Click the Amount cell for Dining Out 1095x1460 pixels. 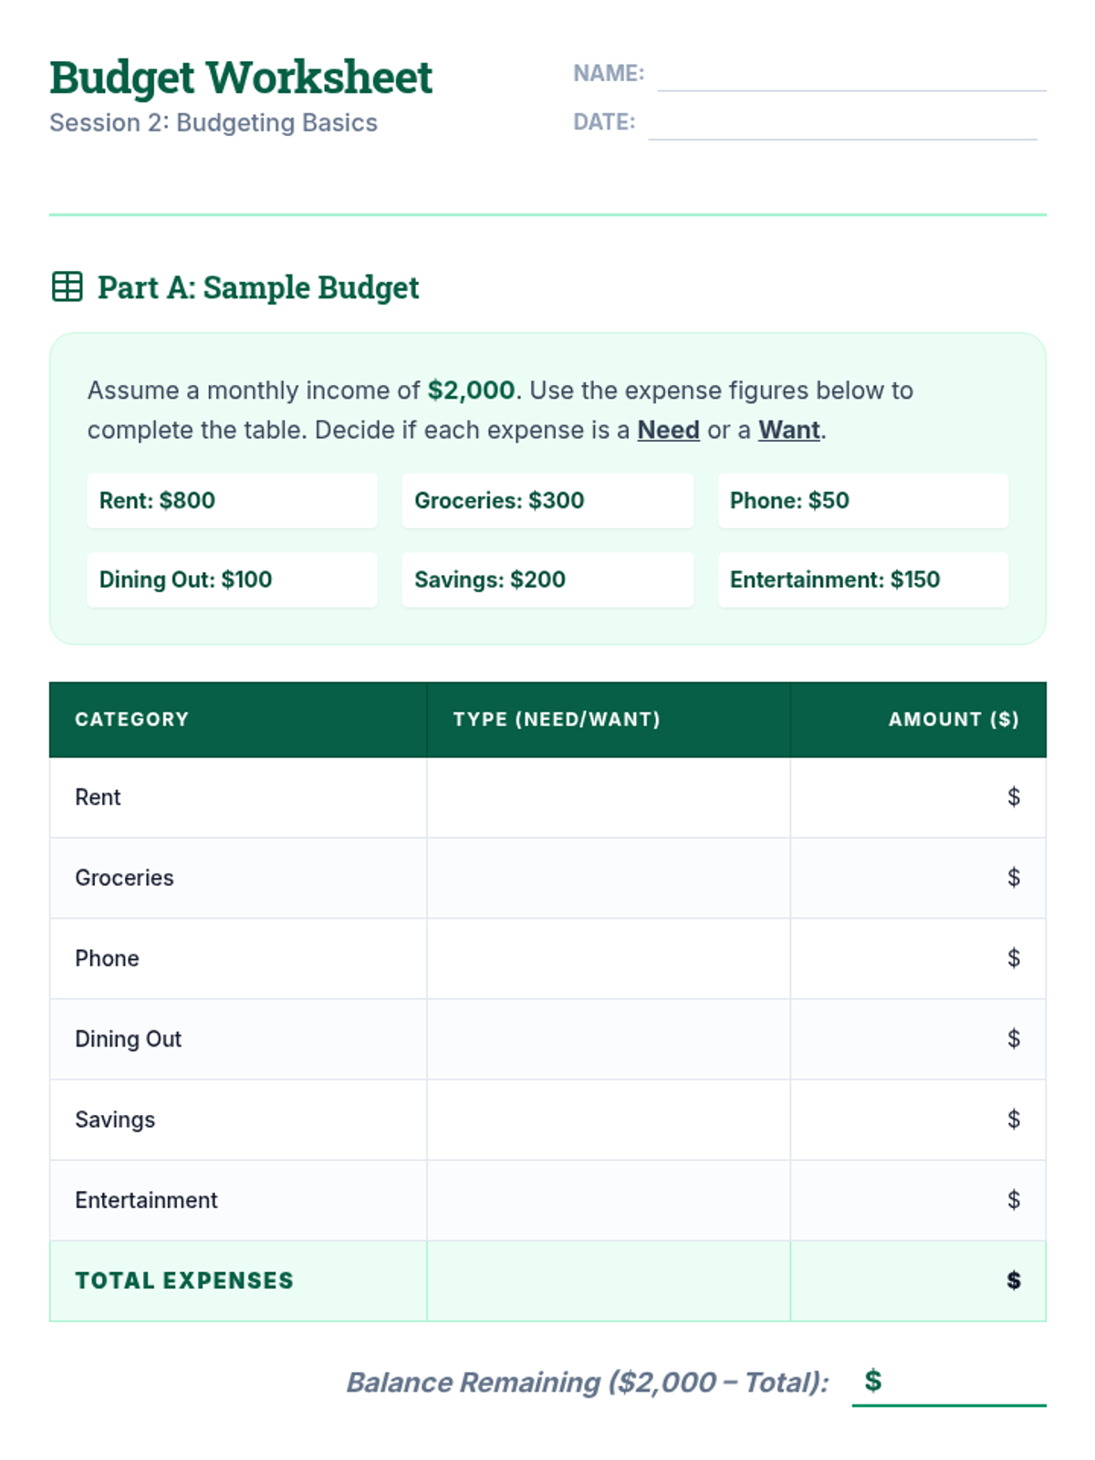pos(917,1038)
